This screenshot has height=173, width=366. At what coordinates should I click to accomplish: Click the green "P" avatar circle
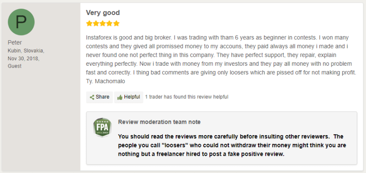[21, 22]
